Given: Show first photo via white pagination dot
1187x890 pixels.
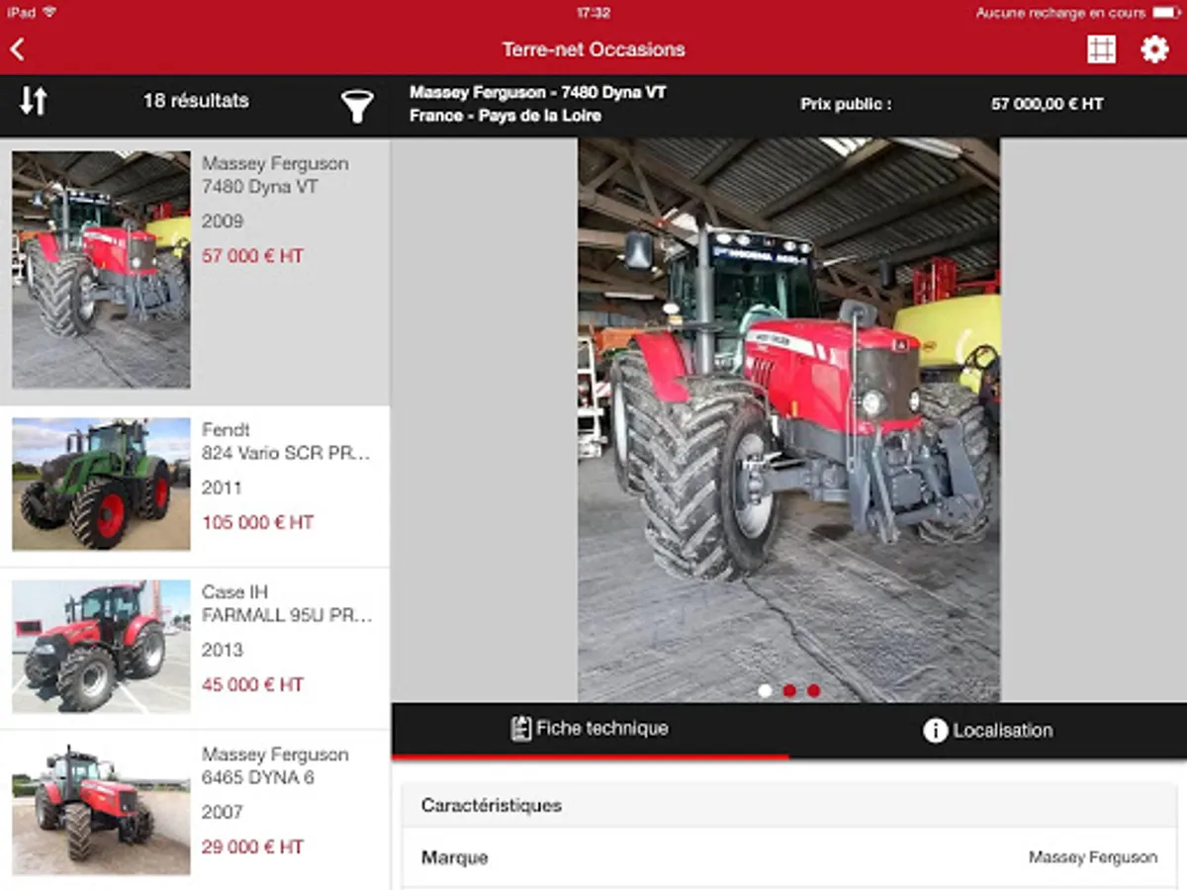Looking at the screenshot, I should (x=765, y=691).
